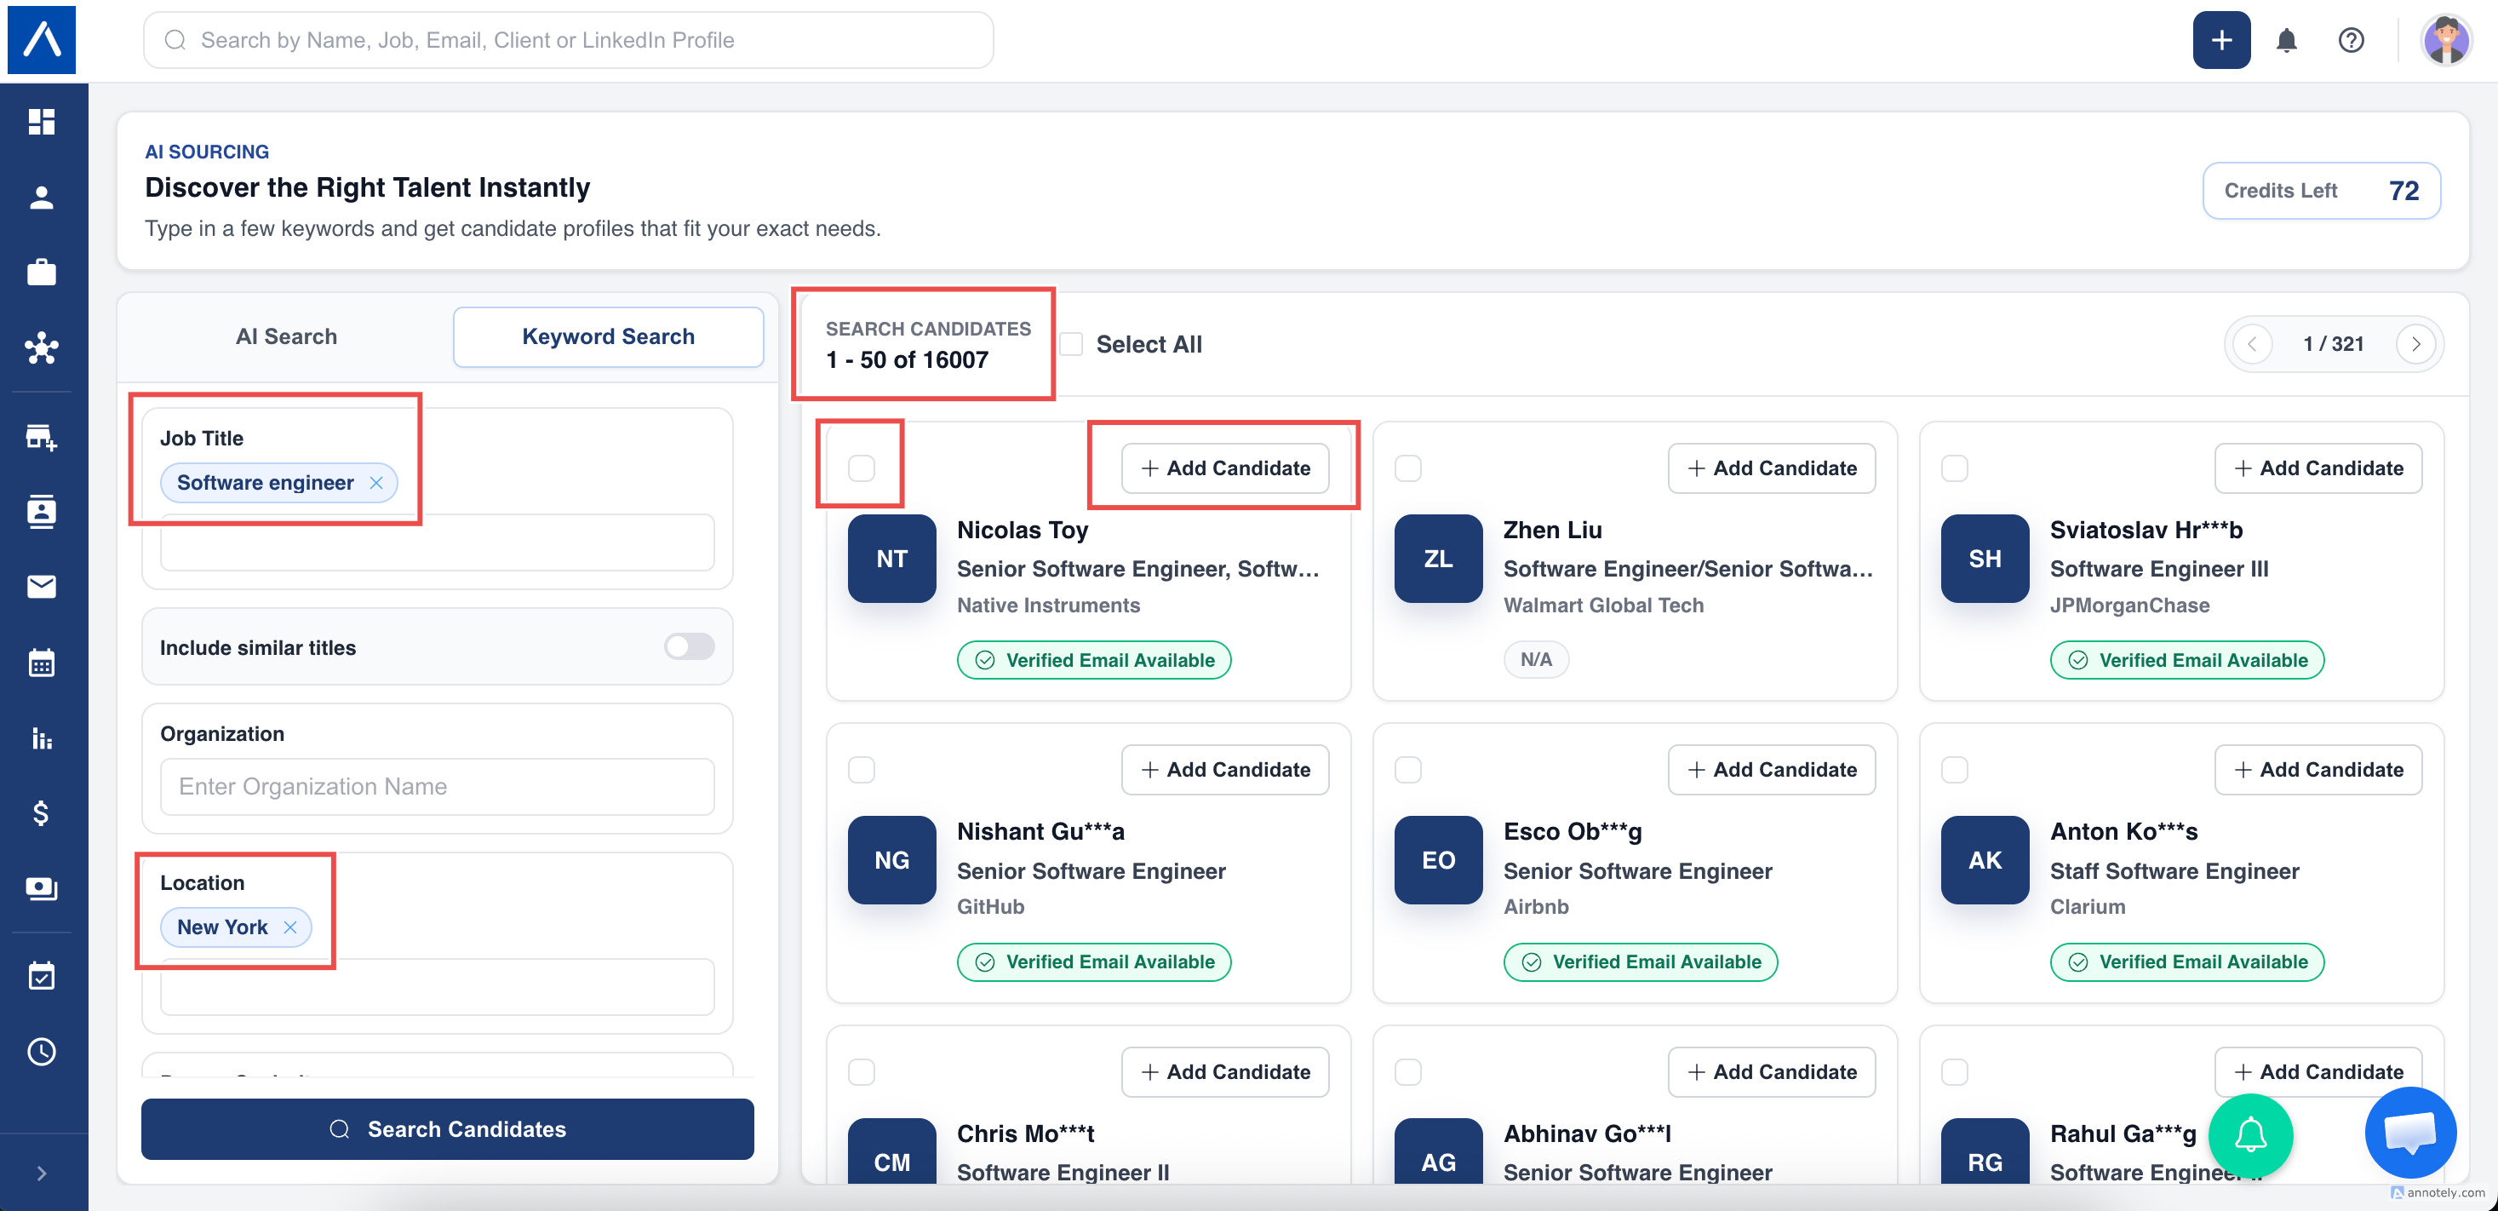Screen dimensions: 2498x1211
Task: Click the Credits Left 72 box
Action: tap(2322, 190)
